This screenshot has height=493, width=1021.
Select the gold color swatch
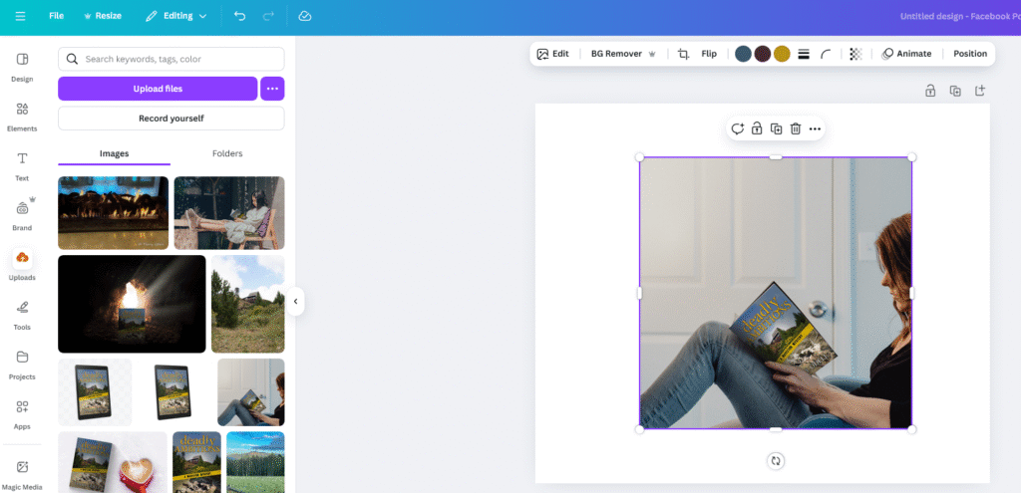point(782,54)
